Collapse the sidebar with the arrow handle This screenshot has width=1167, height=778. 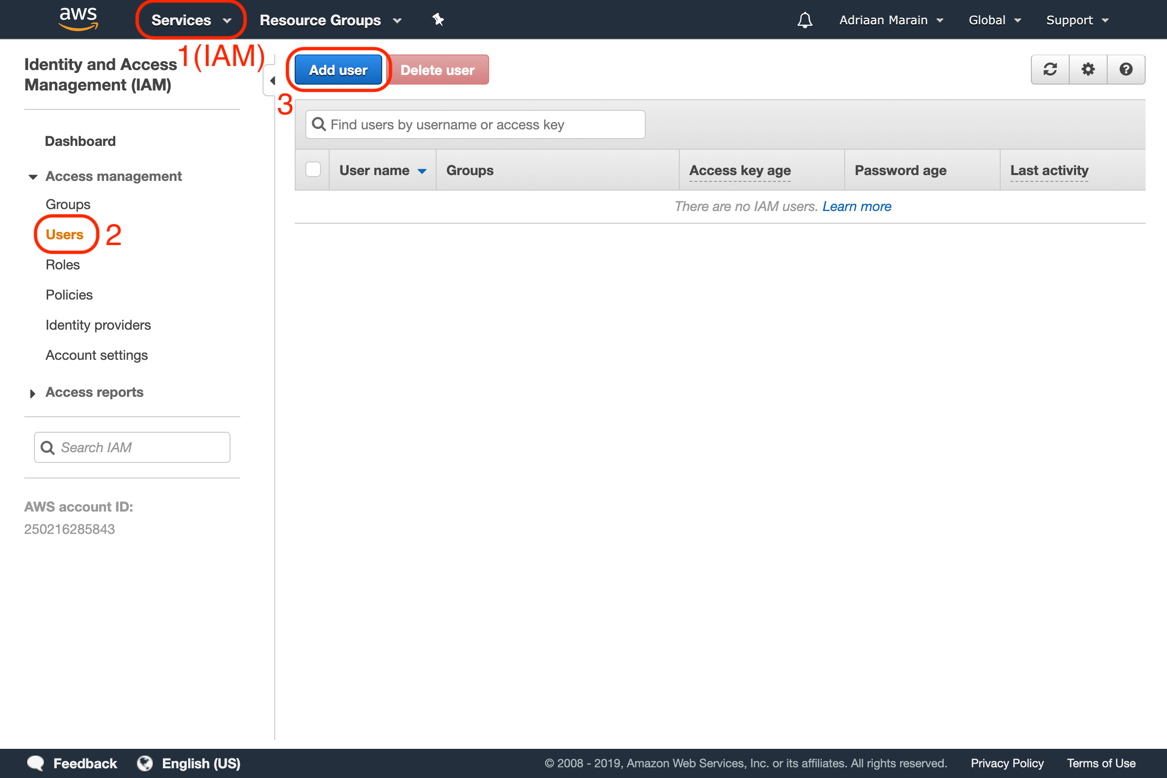[x=272, y=80]
